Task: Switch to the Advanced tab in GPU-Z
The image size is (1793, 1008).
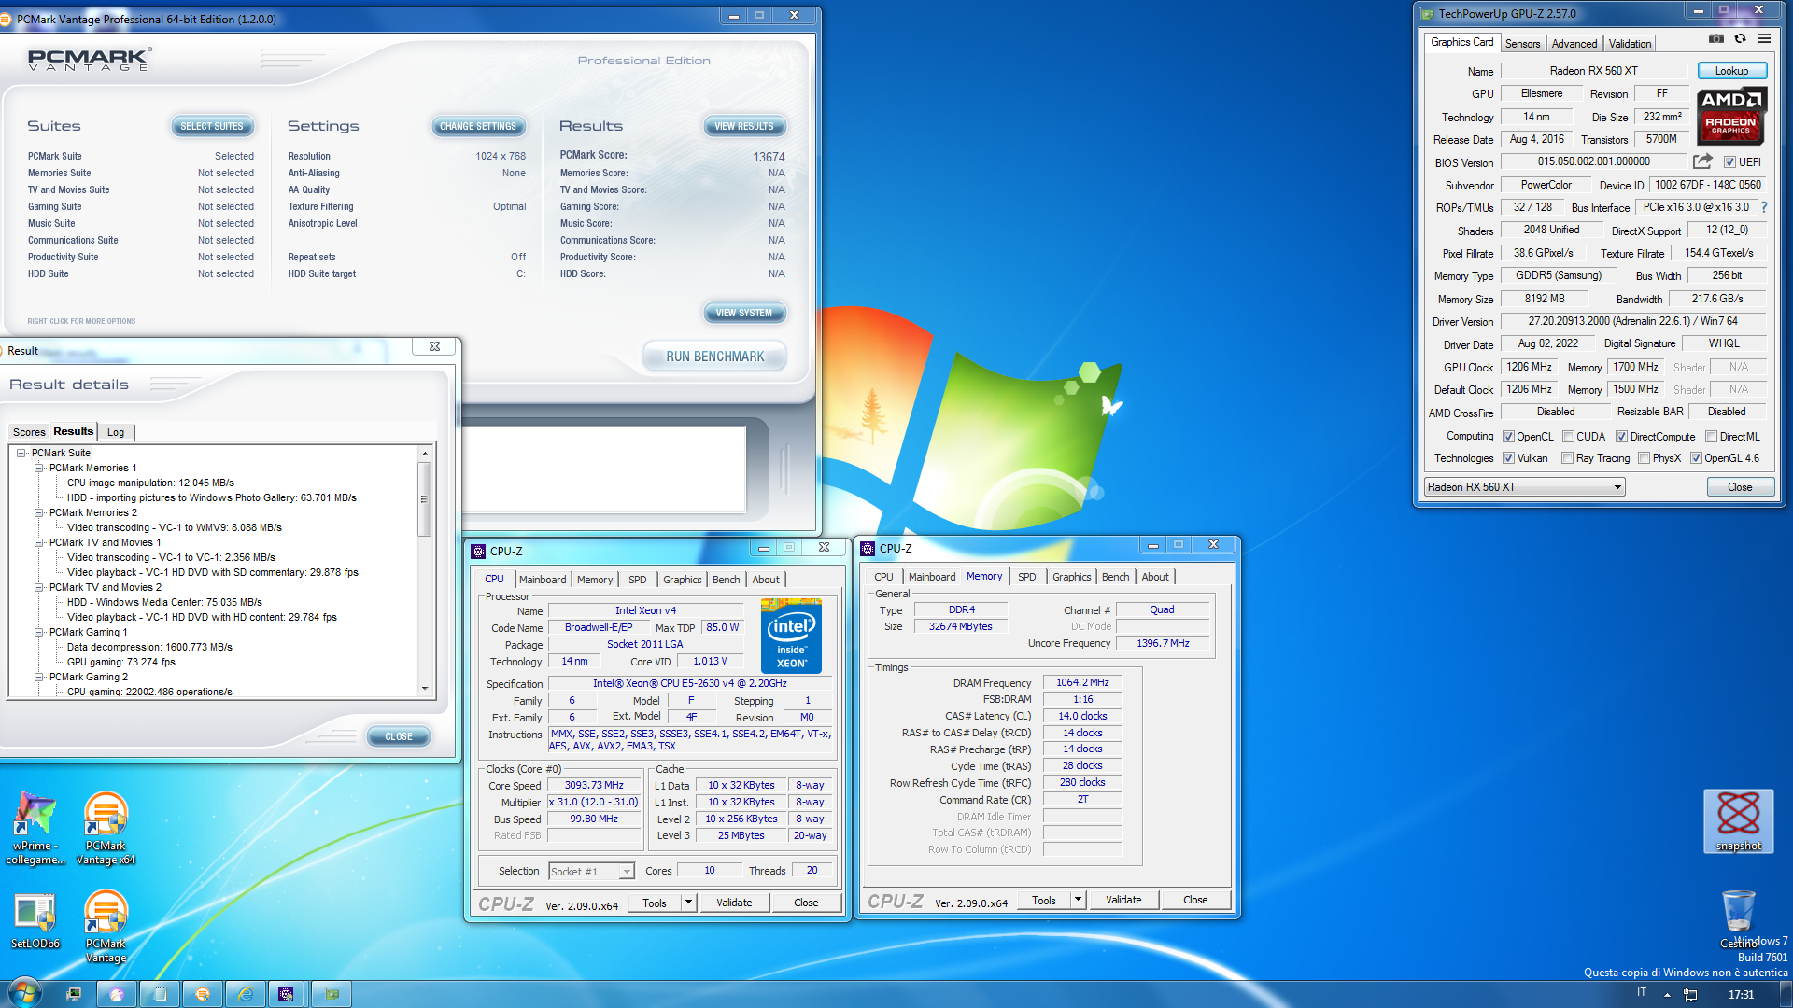Action: 1574,44
